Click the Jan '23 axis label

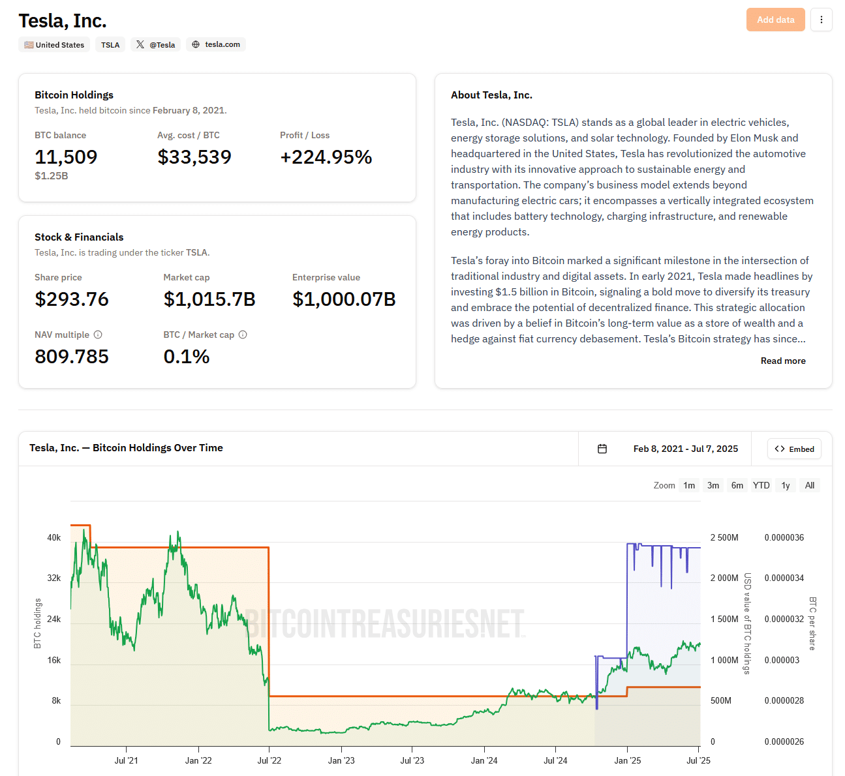(x=341, y=760)
